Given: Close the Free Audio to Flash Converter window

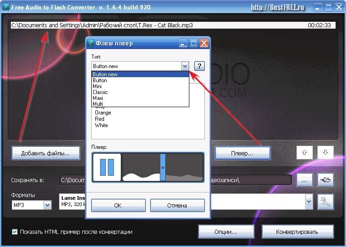Looking at the screenshot, I should pyautogui.click(x=339, y=7).
